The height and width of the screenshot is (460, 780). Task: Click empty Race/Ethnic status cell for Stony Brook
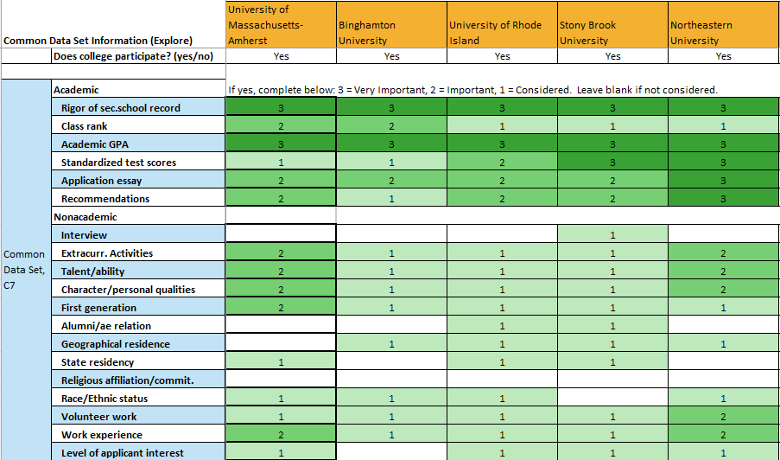click(x=612, y=397)
